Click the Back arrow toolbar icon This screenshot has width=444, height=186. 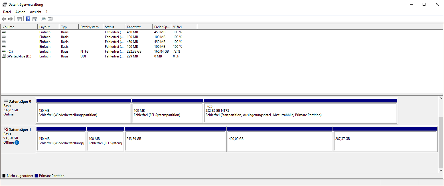[x=4, y=19]
